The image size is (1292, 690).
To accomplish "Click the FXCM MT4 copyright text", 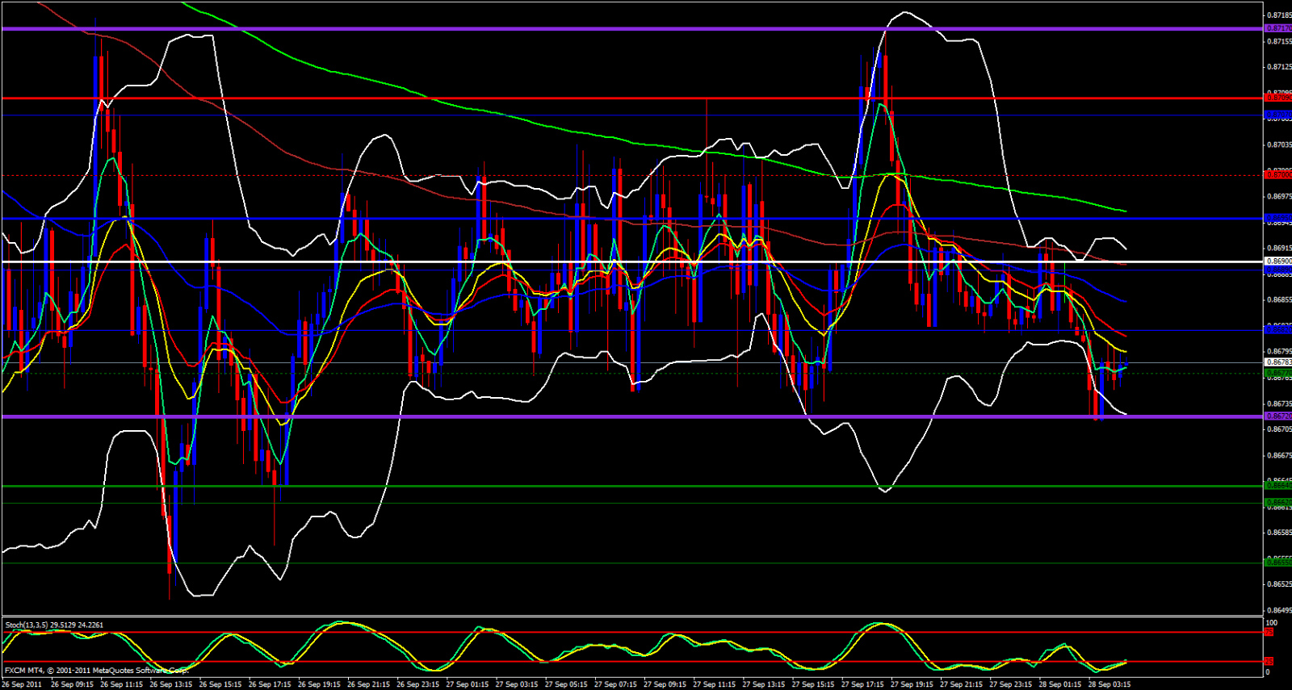I will pyautogui.click(x=96, y=671).
